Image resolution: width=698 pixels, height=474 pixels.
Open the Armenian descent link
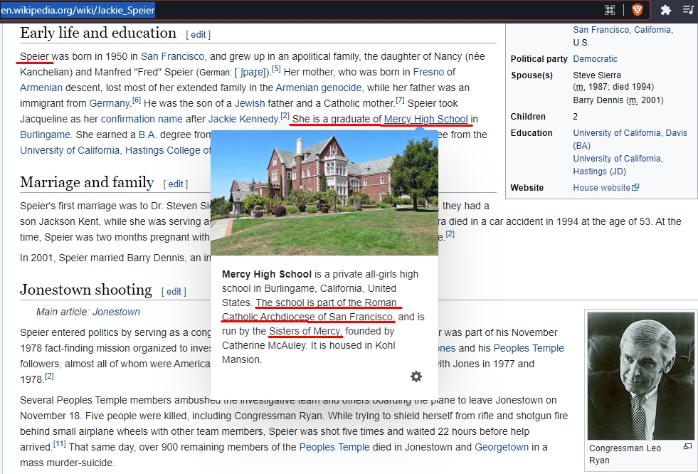click(x=41, y=88)
